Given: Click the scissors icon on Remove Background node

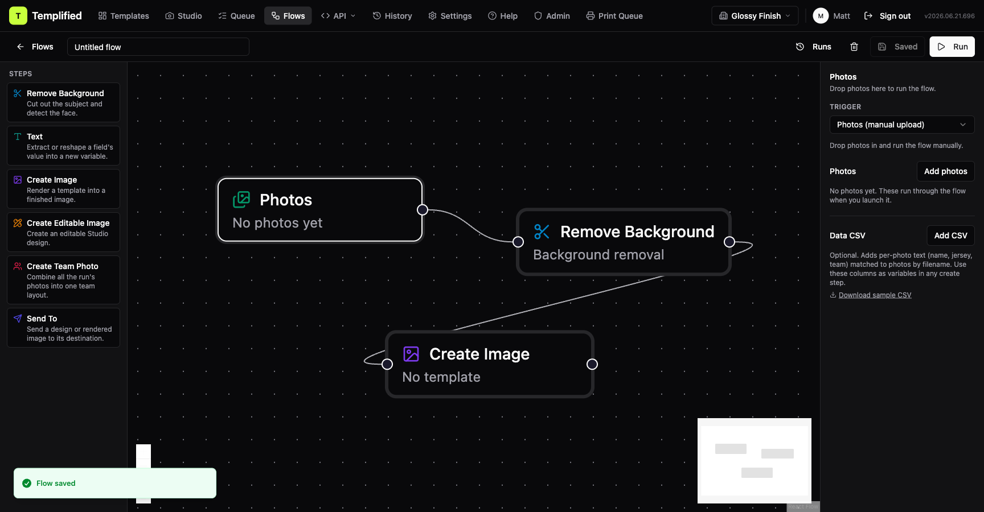Looking at the screenshot, I should coord(542,232).
